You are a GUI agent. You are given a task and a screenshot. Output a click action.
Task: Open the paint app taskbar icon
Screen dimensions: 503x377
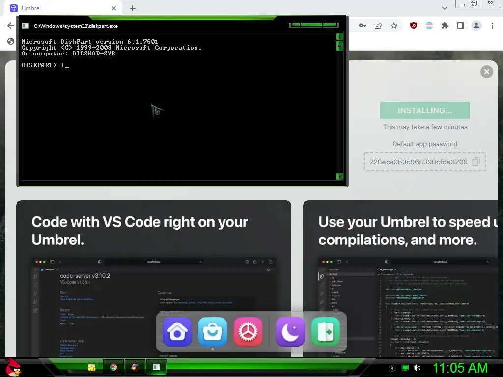pyautogui.click(x=135, y=367)
